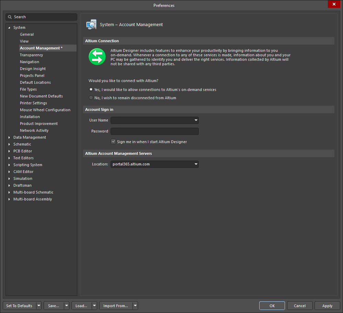Select Transparency in the System list

point(32,55)
